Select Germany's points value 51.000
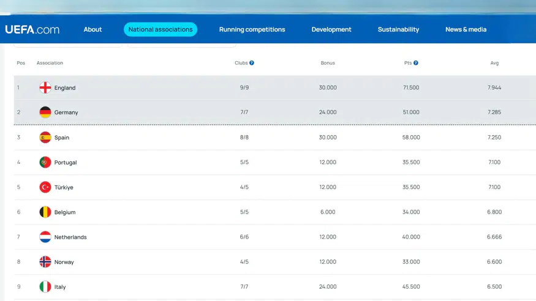 click(x=411, y=113)
